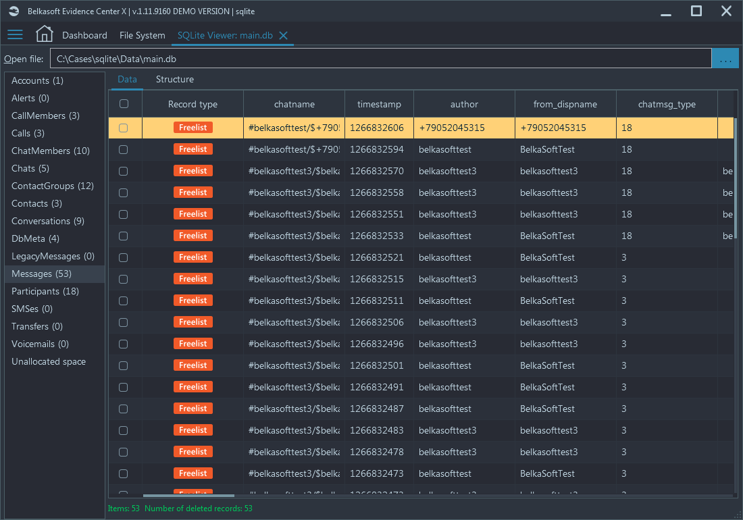Screen dimensions: 743x520
Task: Open the CallMembers (3) table
Action: point(55,115)
